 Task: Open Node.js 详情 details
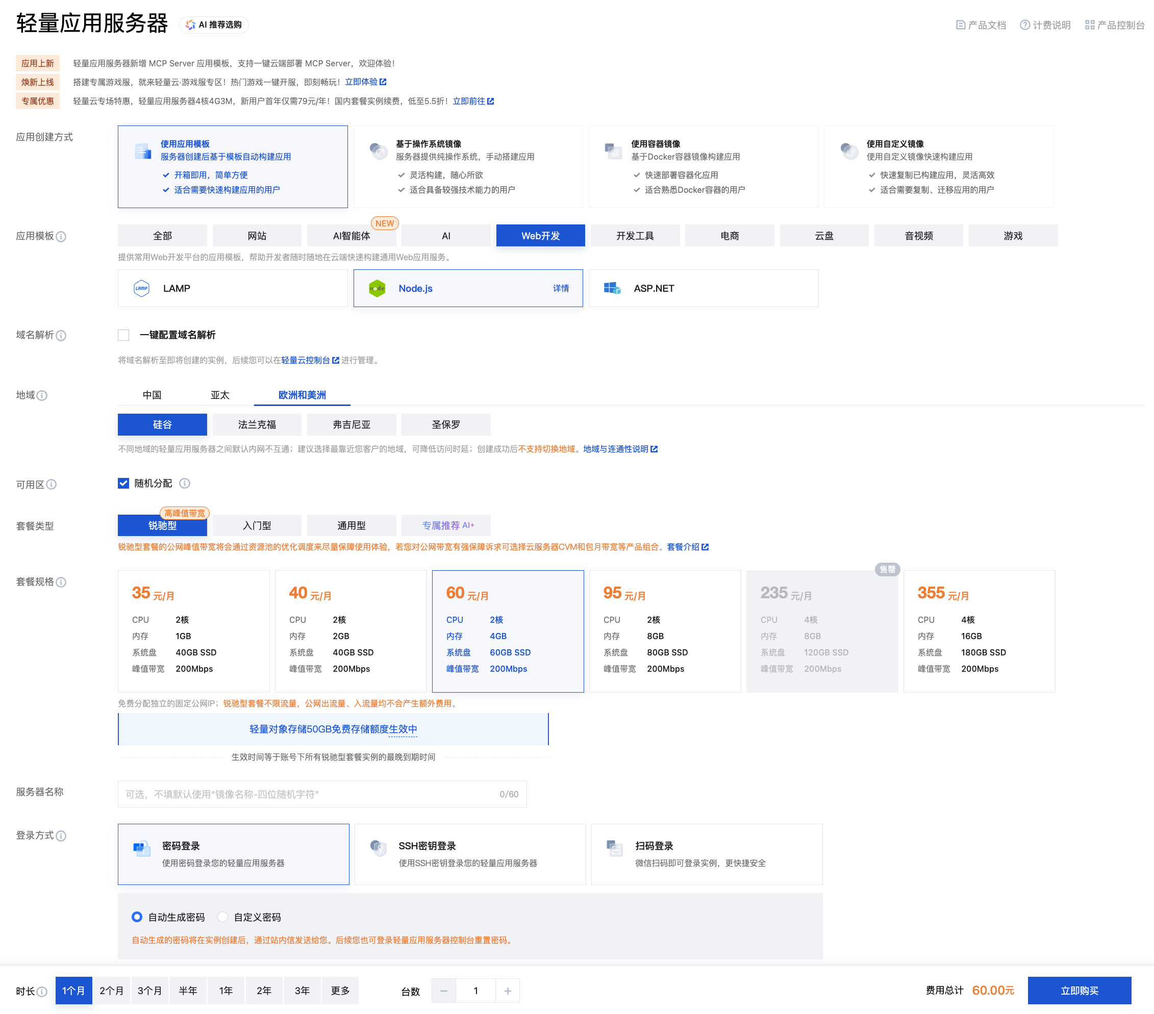pos(561,289)
